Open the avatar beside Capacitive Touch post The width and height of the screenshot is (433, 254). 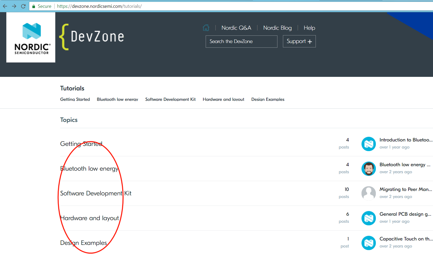point(369,243)
